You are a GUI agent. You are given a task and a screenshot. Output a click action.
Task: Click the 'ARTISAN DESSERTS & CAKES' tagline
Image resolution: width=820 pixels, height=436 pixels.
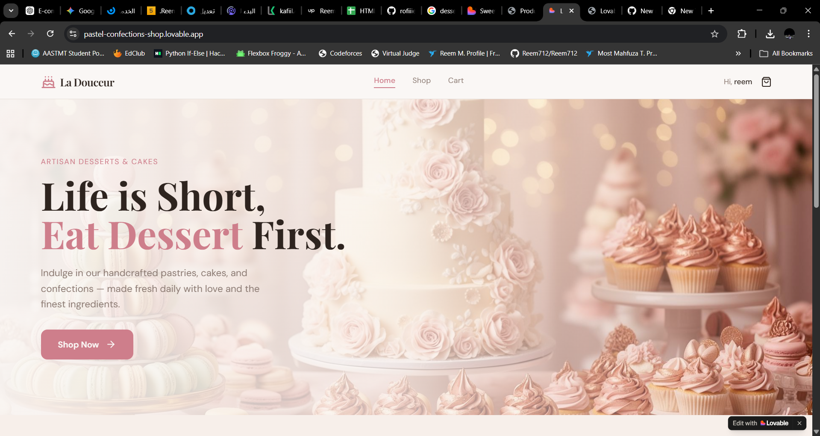click(x=99, y=162)
